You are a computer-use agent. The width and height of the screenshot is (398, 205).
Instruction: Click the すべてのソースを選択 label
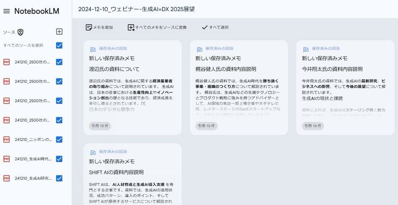(x=23, y=45)
